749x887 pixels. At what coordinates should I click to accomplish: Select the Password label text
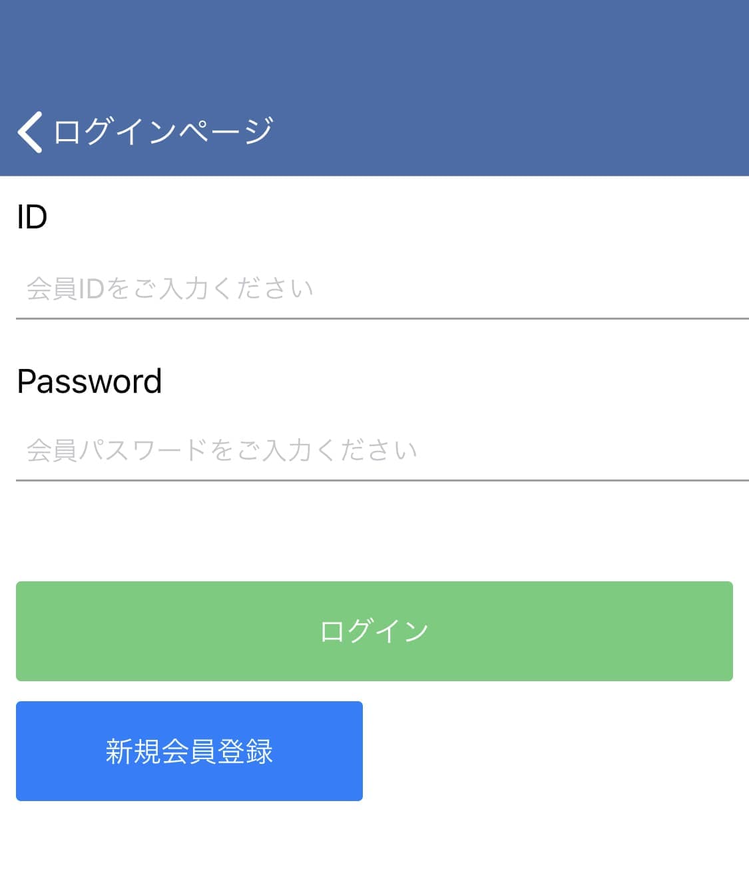(x=89, y=382)
